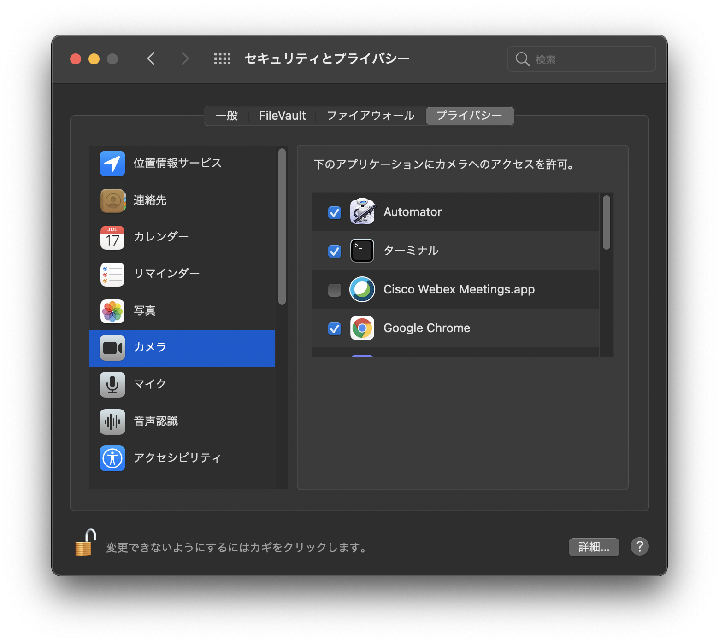Click the app list scrollbar thumb

(x=607, y=222)
